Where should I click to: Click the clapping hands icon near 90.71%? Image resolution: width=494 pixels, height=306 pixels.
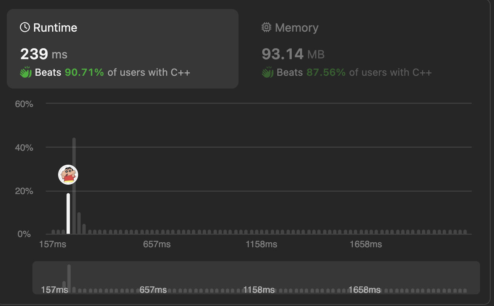click(26, 72)
